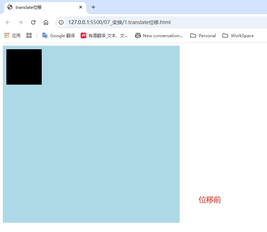
Task: Open a new tab with plus button
Action: click(93, 7)
